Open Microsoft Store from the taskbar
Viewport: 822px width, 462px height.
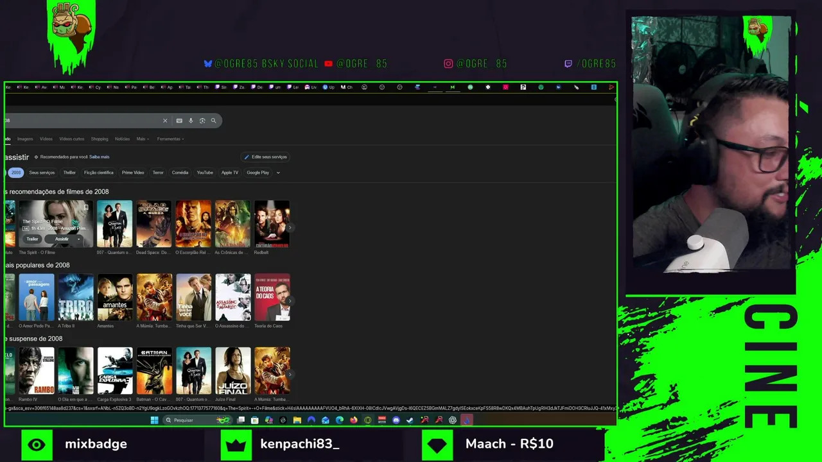(255, 420)
